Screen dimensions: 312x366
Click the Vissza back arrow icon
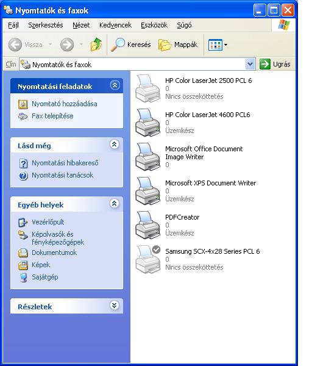pos(15,45)
